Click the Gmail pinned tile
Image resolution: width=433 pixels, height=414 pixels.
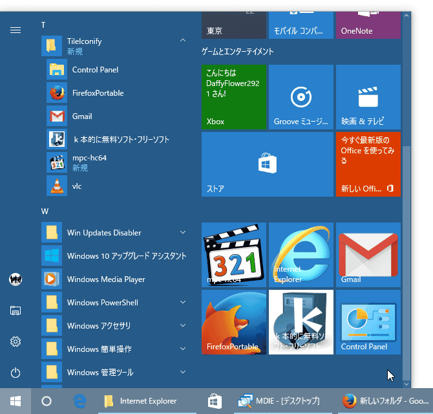click(x=368, y=255)
